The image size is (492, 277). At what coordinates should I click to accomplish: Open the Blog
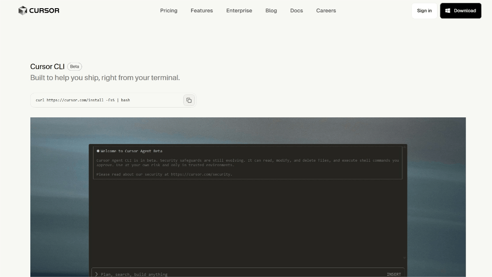tap(271, 11)
